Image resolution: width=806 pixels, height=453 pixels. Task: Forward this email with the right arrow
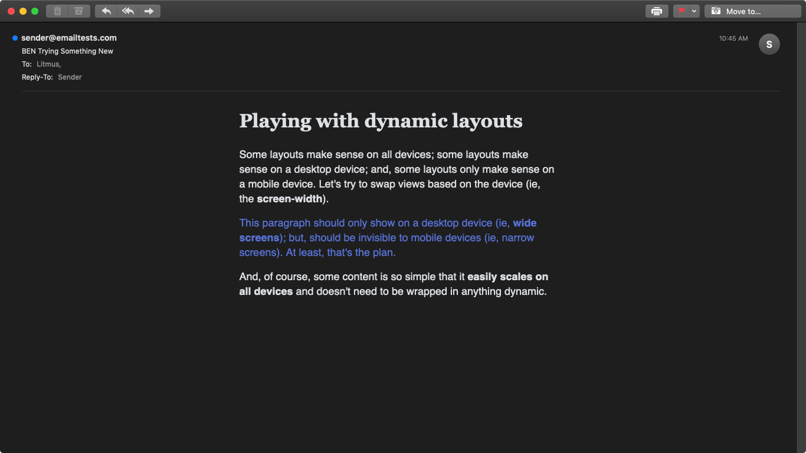click(149, 11)
